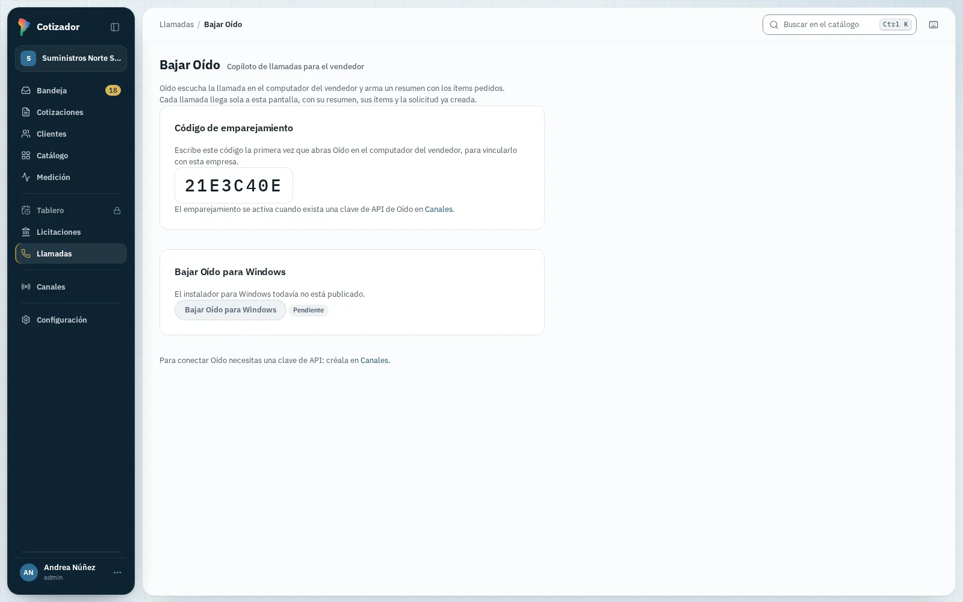Open Licitaciones section

(x=71, y=232)
